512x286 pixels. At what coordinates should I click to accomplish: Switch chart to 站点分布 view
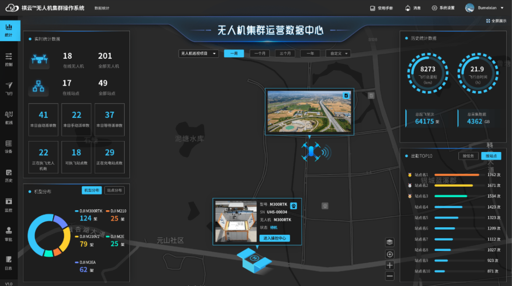click(x=114, y=190)
